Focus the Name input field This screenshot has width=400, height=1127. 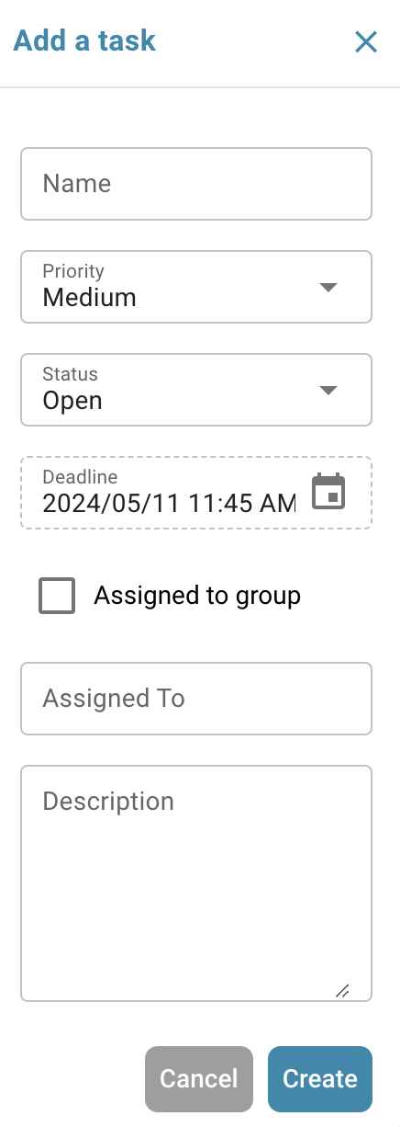(196, 184)
